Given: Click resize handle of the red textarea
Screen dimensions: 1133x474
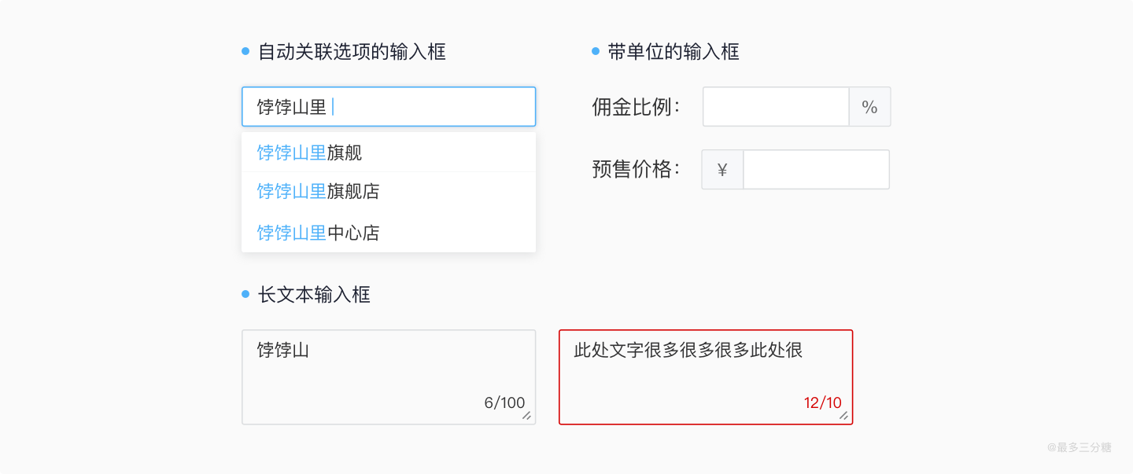Looking at the screenshot, I should pyautogui.click(x=844, y=416).
